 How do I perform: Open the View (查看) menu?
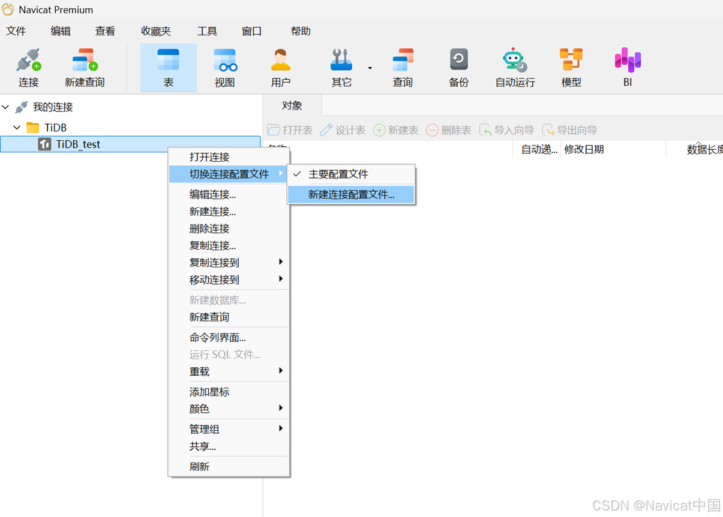pyautogui.click(x=105, y=31)
